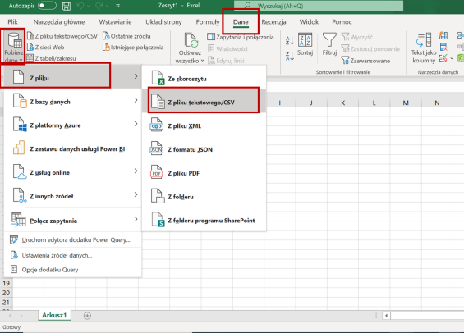Choose Z folderu programu SharePoint
Viewport: 464px width, 333px height.
coord(204,221)
